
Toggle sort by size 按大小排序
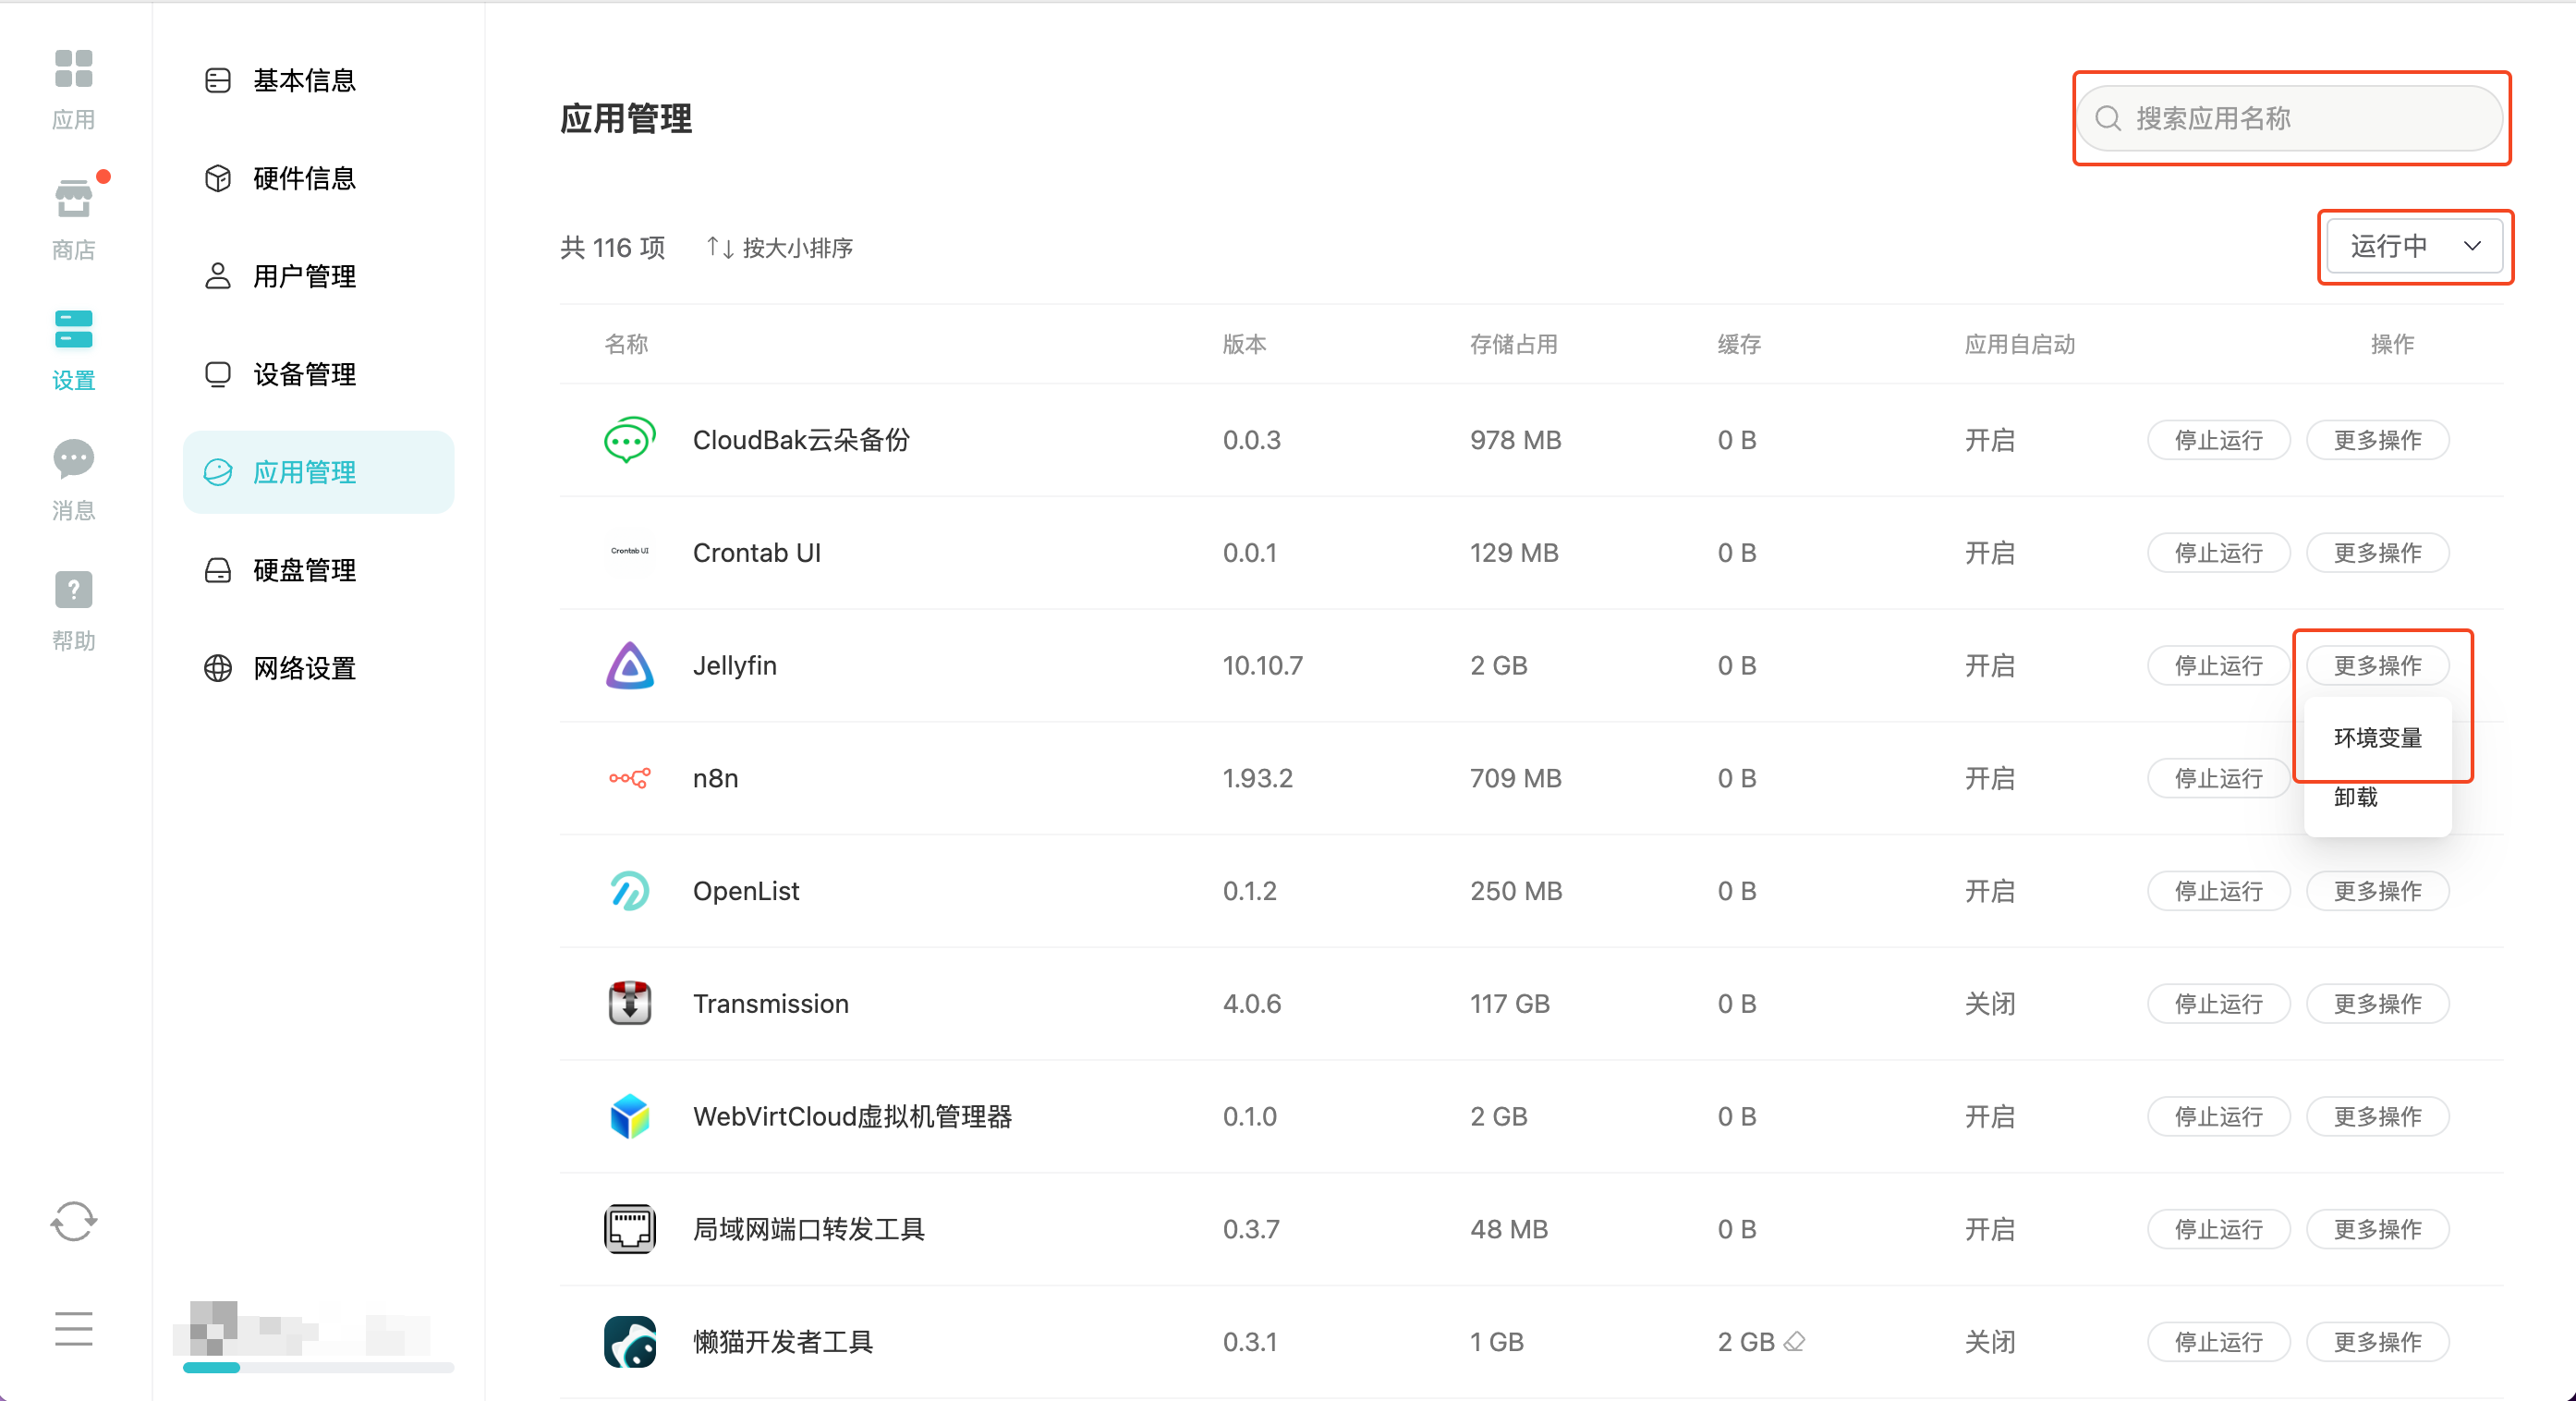coord(779,247)
